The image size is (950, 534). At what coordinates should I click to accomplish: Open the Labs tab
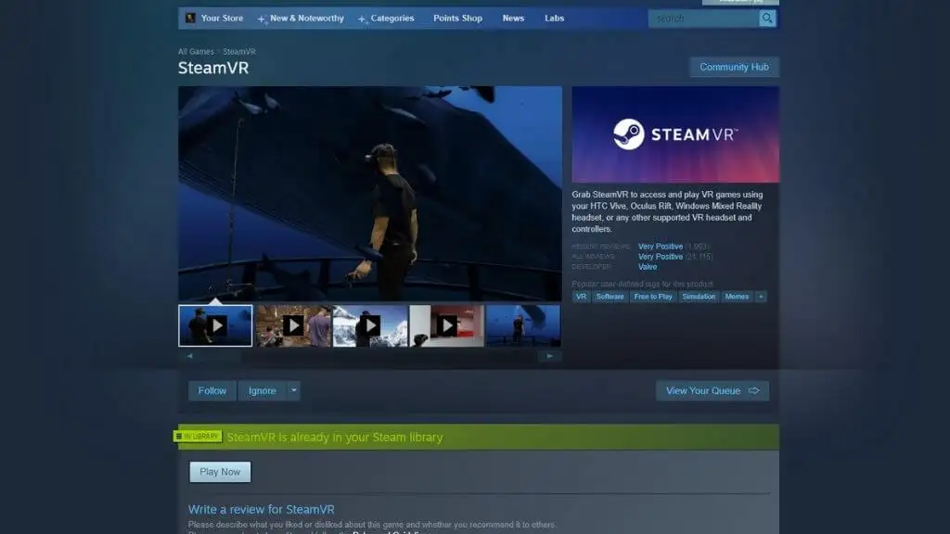coord(555,19)
